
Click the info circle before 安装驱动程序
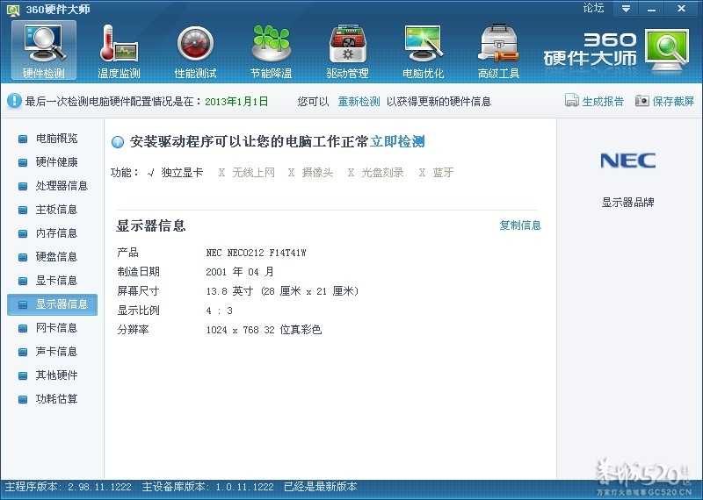(x=118, y=142)
